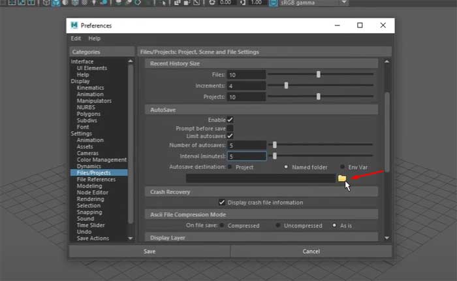
Task: Select Compressed for on file save
Action: (222, 225)
